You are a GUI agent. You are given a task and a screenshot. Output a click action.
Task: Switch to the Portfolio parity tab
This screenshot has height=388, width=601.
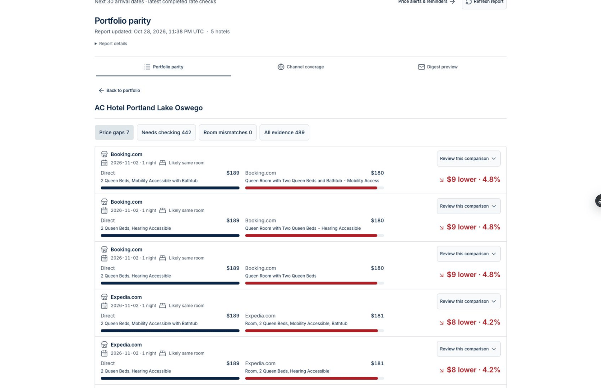[x=163, y=67]
